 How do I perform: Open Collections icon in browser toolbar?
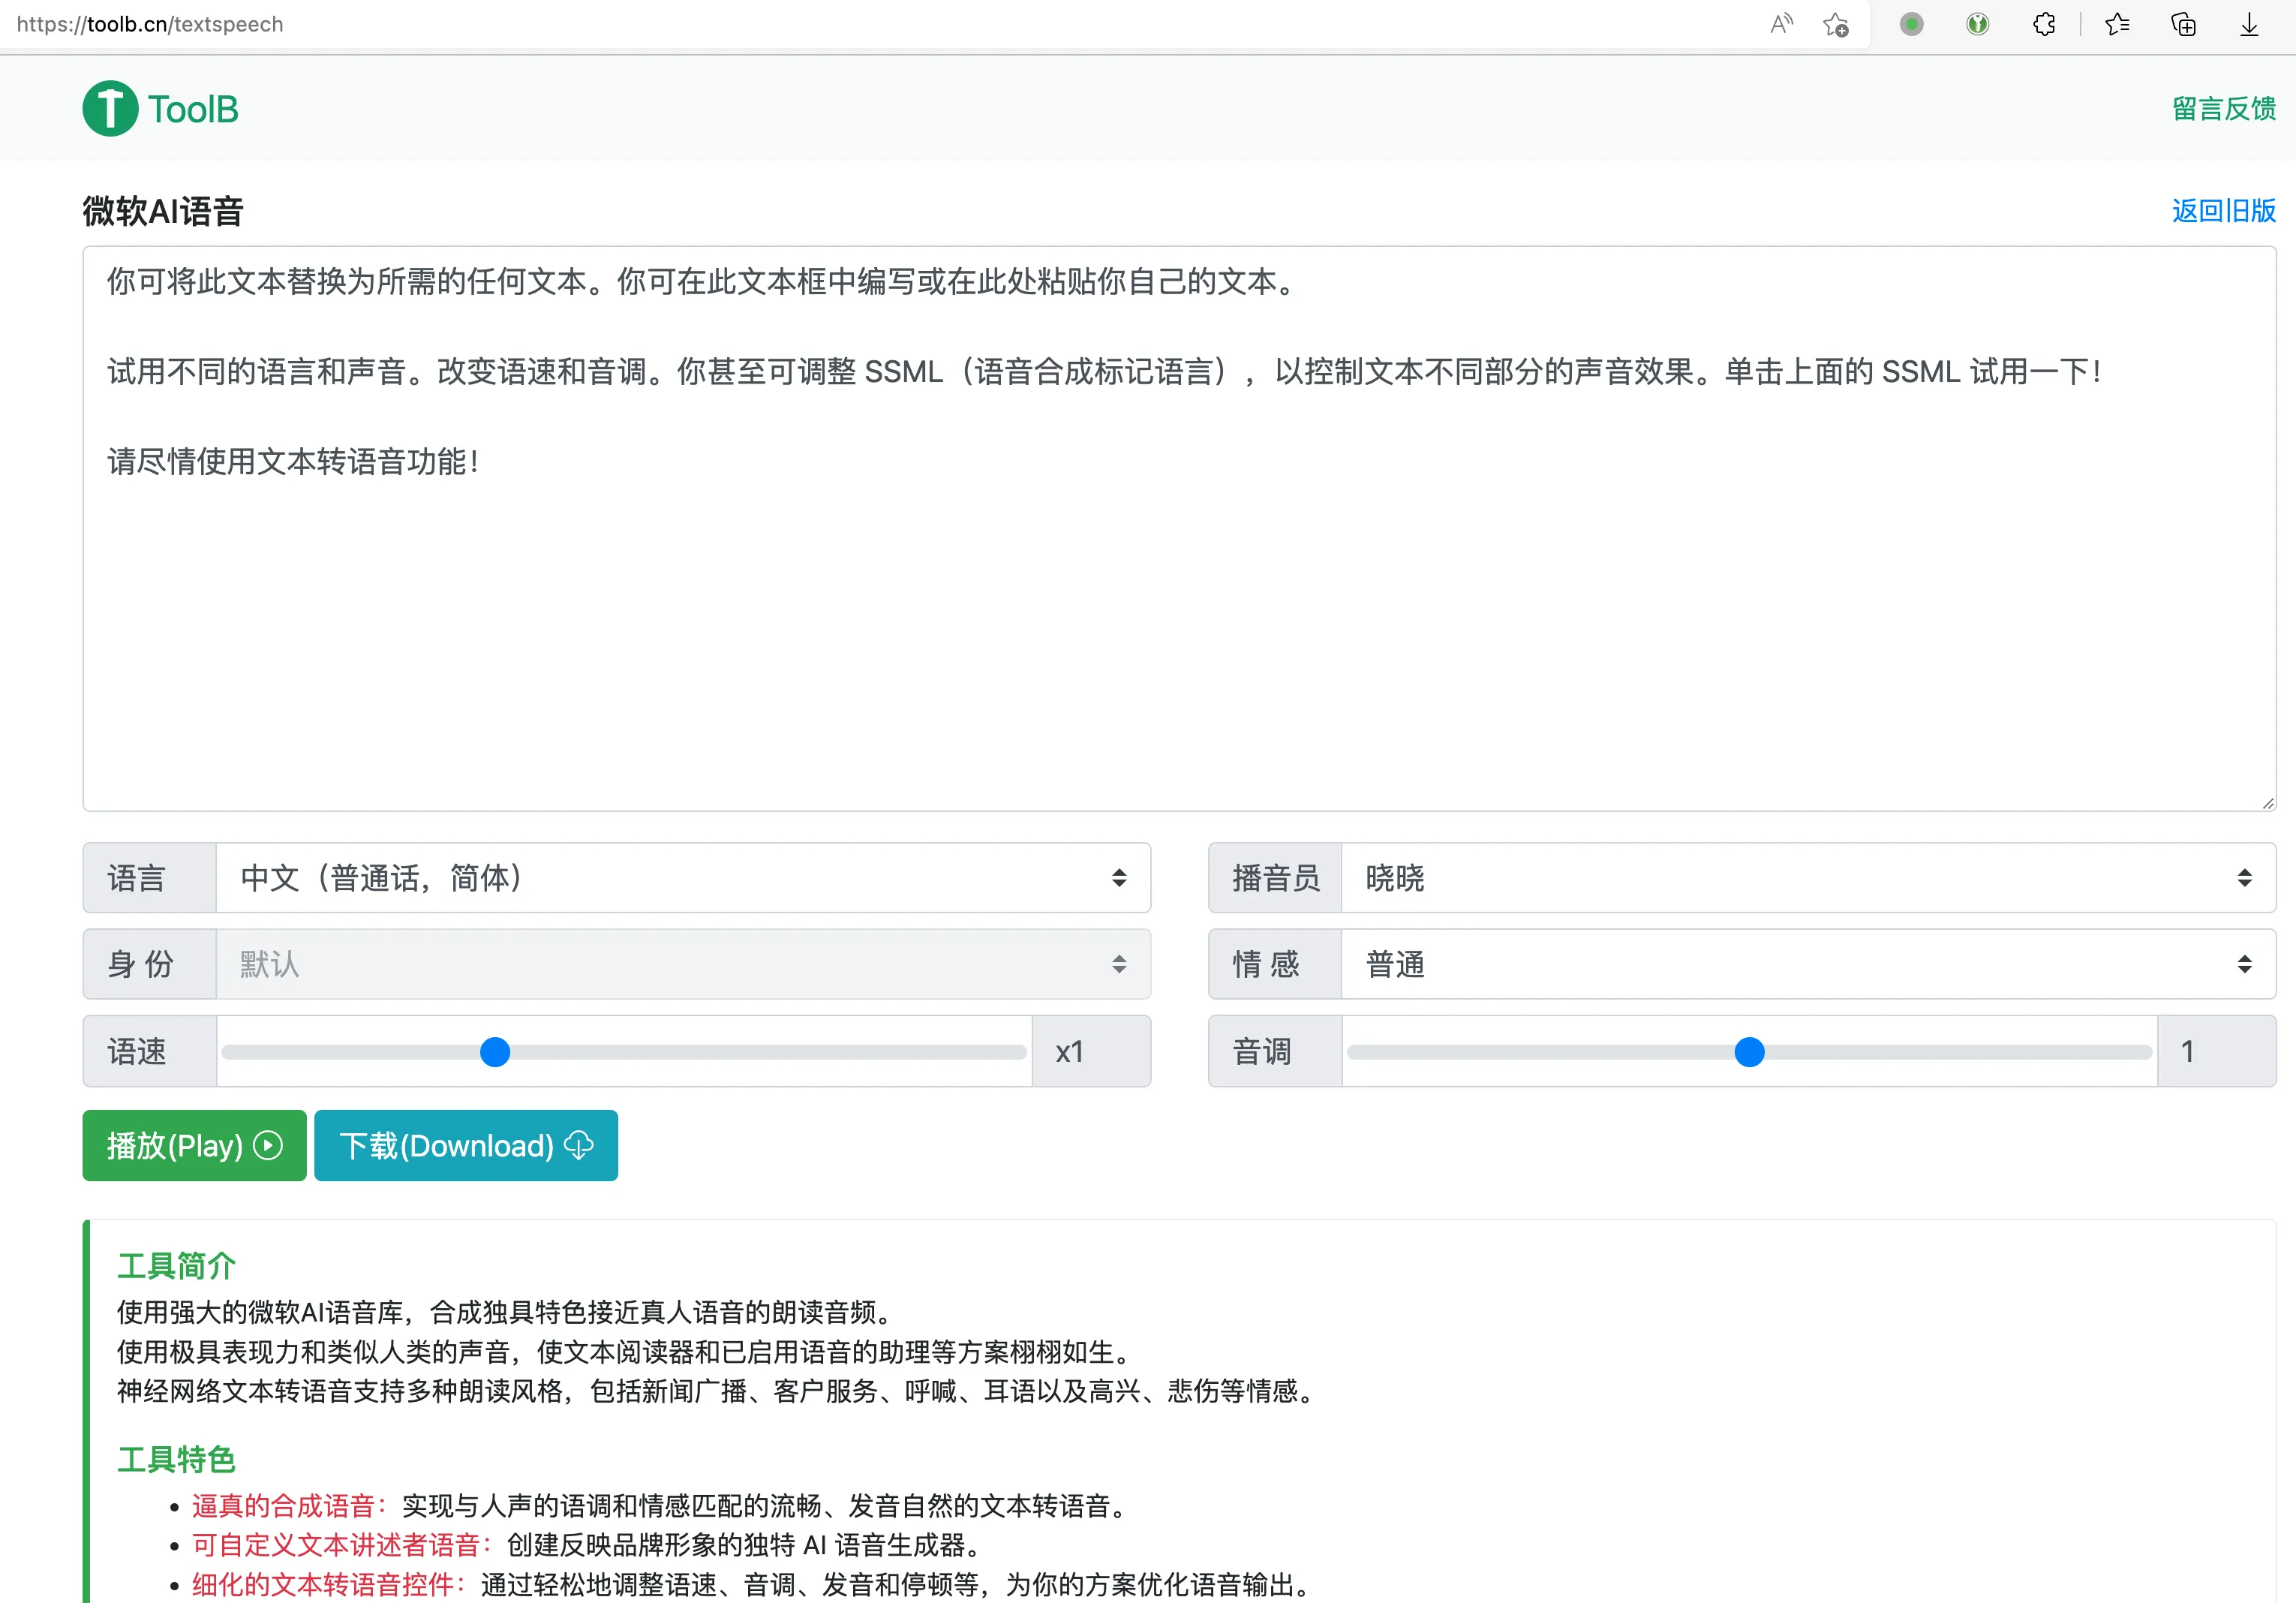(x=2183, y=24)
